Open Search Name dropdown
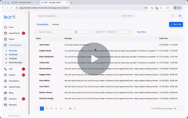 [x=128, y=16]
